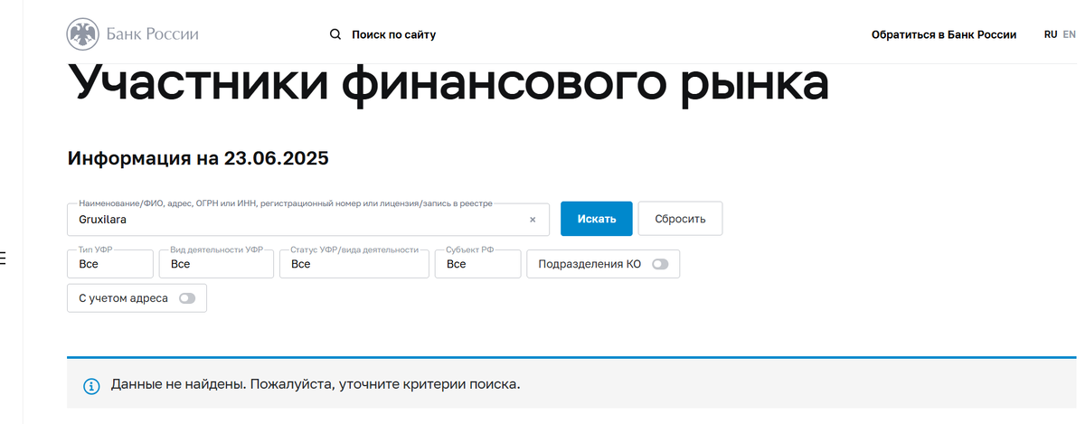Click the Информация на 23.06.2025 text
This screenshot has height=424, width=1085.
click(x=198, y=159)
